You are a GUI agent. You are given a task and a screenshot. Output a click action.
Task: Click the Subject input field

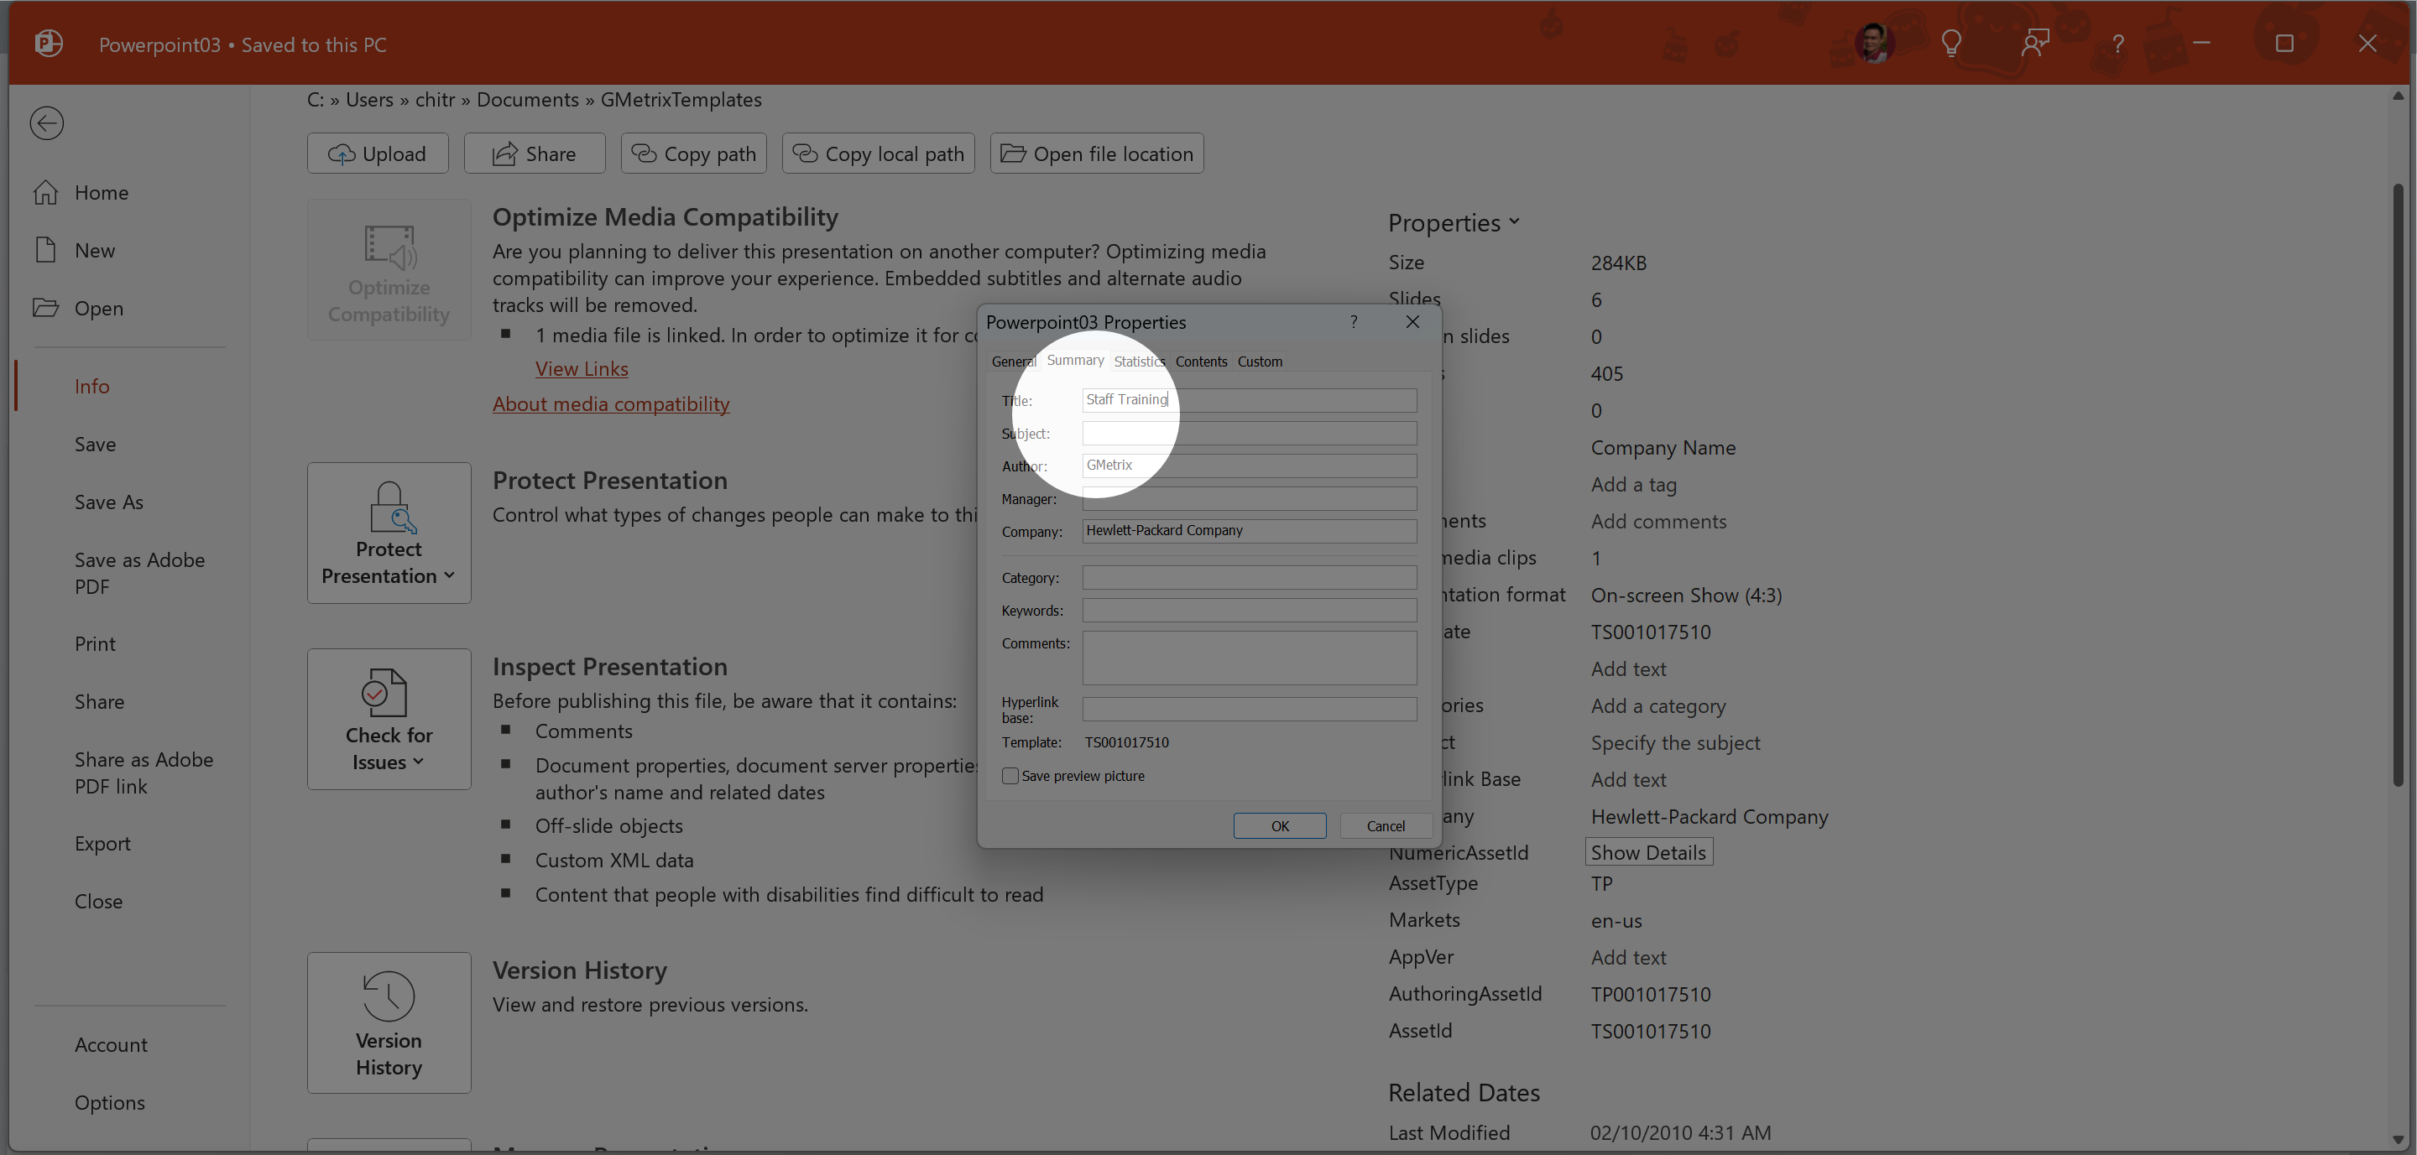point(1248,433)
